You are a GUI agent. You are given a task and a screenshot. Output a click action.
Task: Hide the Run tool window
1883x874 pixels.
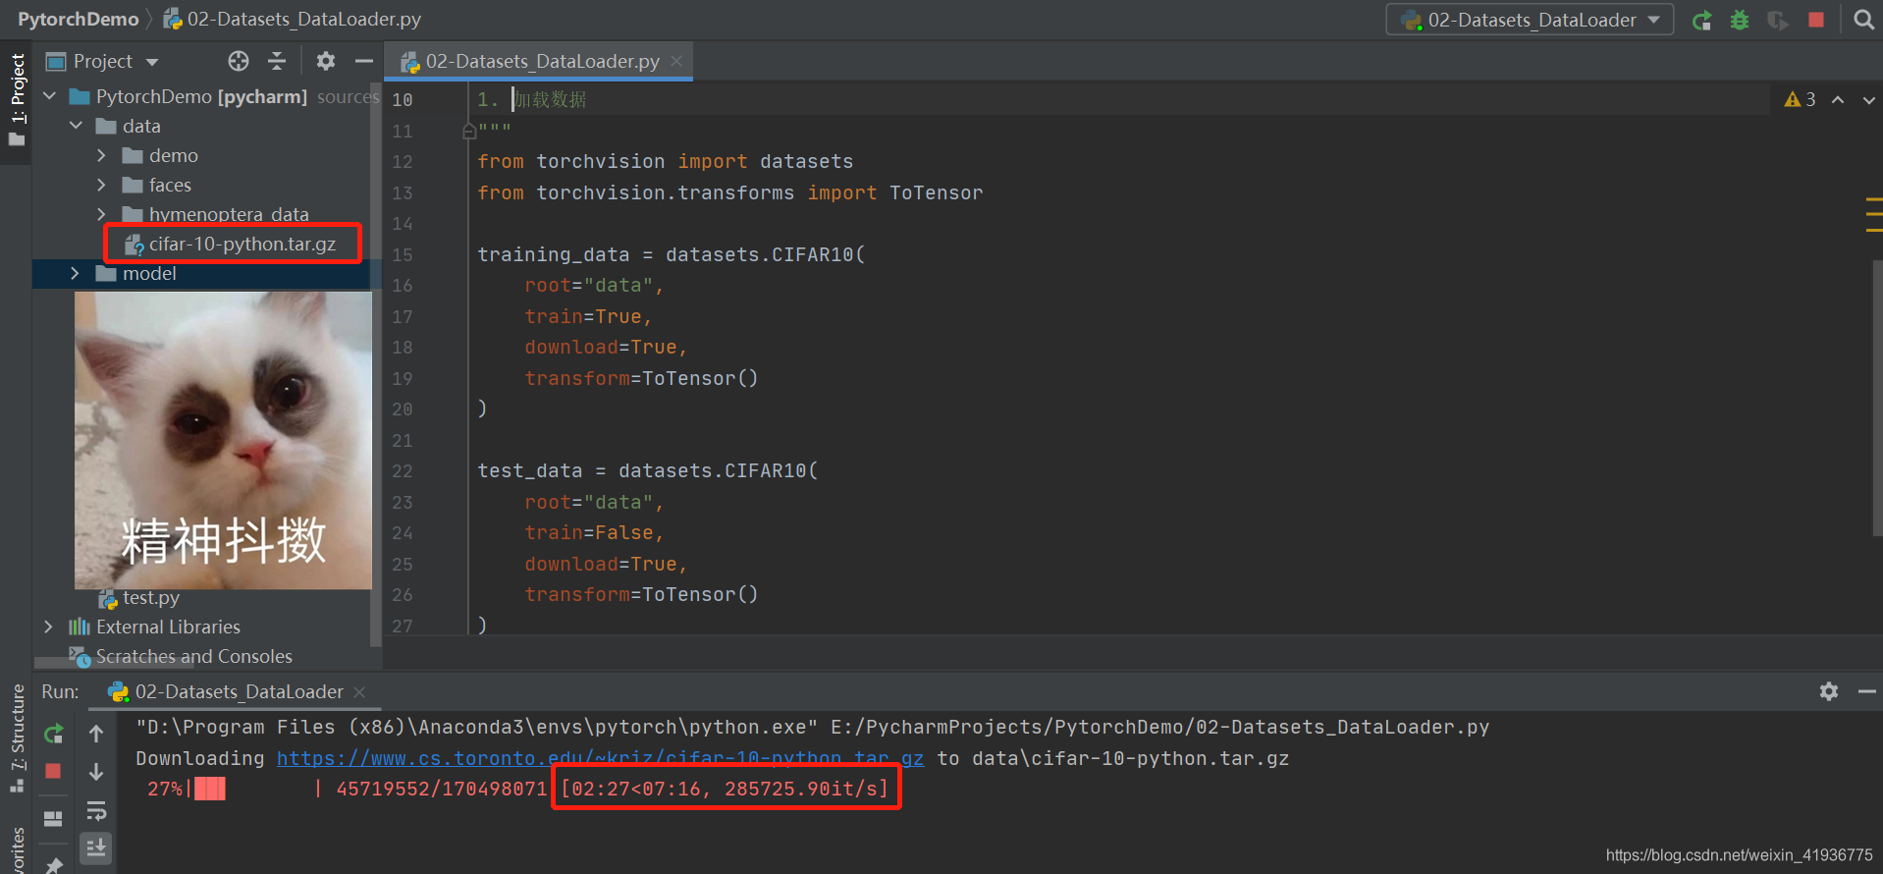(x=1867, y=691)
